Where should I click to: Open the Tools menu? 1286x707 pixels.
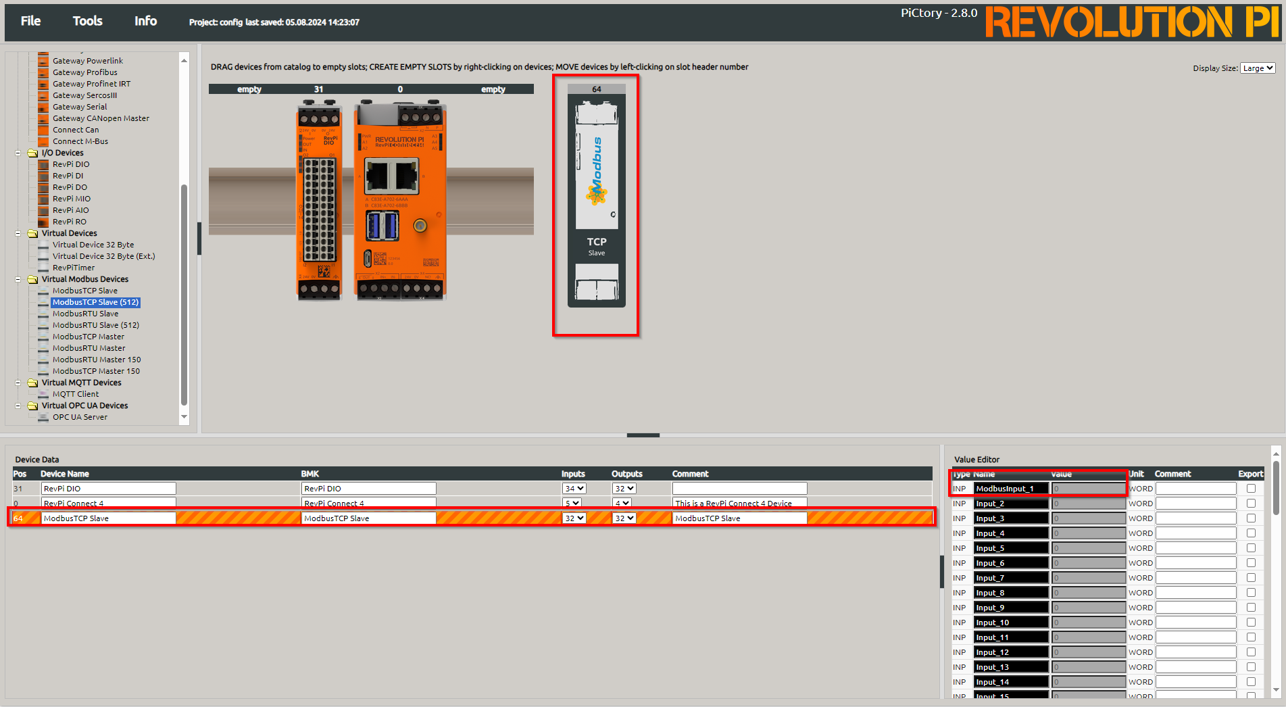[88, 21]
